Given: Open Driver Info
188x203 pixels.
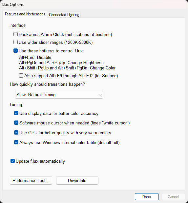Looking at the screenshot, I should click(x=77, y=180).
